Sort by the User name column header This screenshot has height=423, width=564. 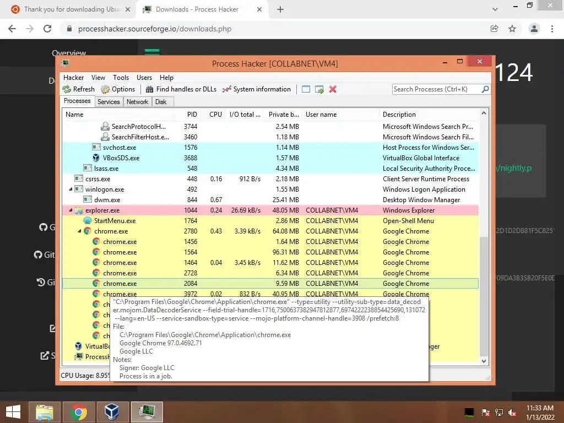click(x=340, y=115)
